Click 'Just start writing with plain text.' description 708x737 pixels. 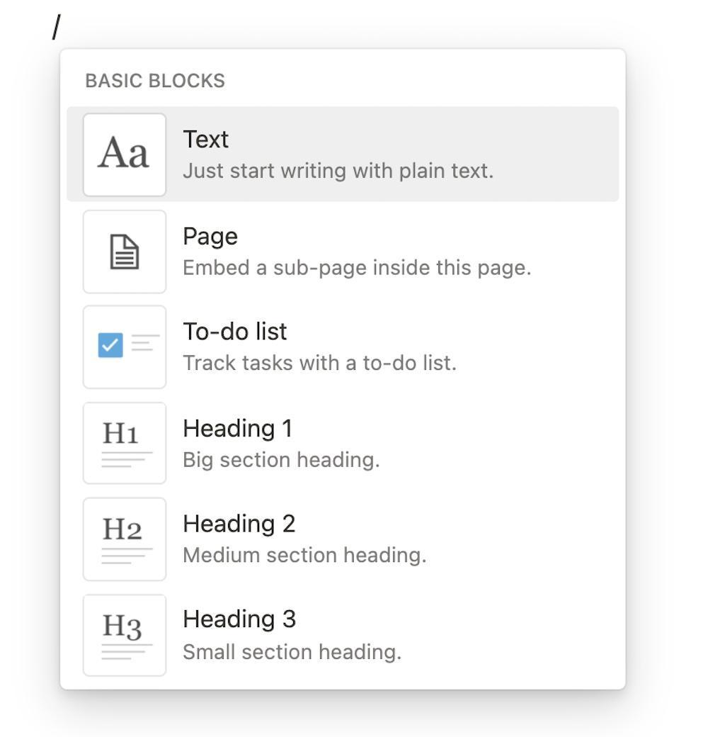tap(338, 171)
